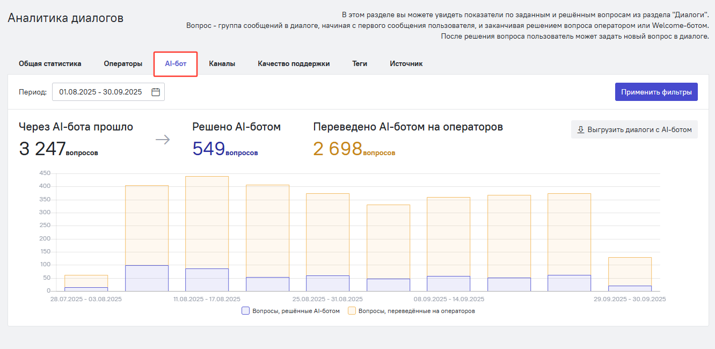Switch to the "Общая статистика" tab
The height and width of the screenshot is (349, 715).
tap(50, 63)
